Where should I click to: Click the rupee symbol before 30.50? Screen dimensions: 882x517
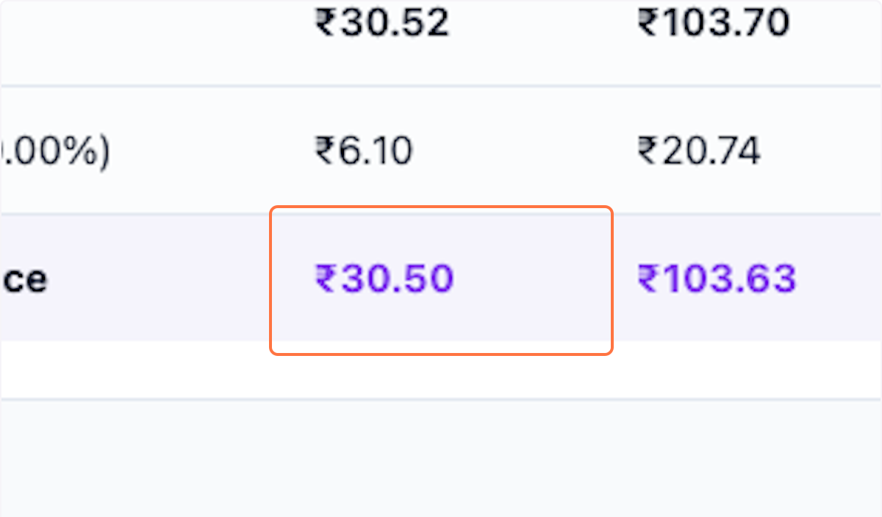[325, 279]
